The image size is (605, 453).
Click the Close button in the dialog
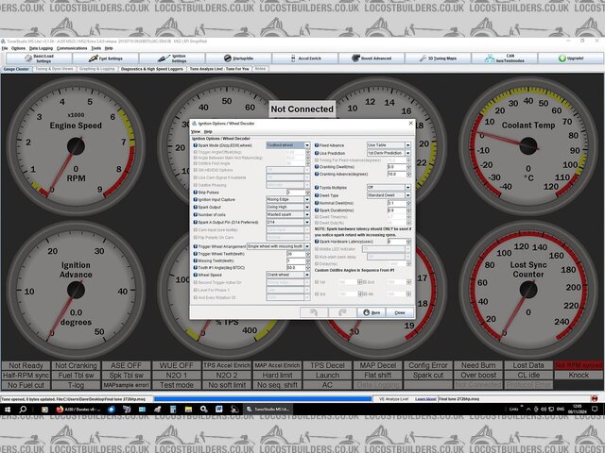pyautogui.click(x=399, y=311)
